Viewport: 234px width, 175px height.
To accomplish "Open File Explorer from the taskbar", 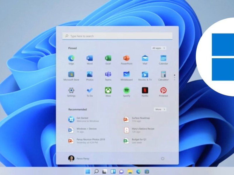I will pyautogui.click(x=130, y=171).
